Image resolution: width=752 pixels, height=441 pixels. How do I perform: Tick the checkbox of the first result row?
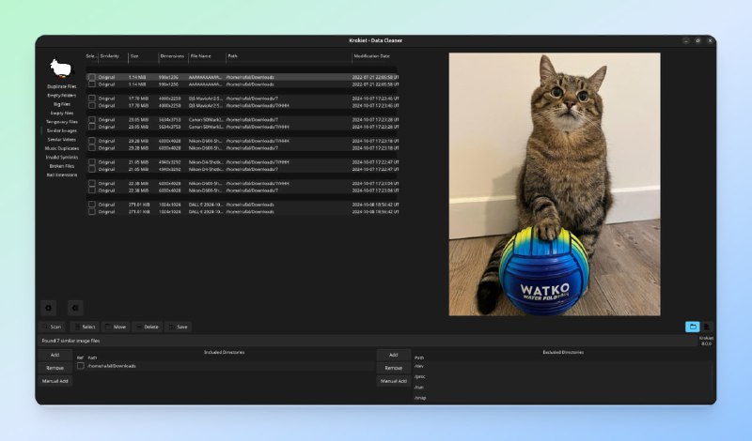92,77
